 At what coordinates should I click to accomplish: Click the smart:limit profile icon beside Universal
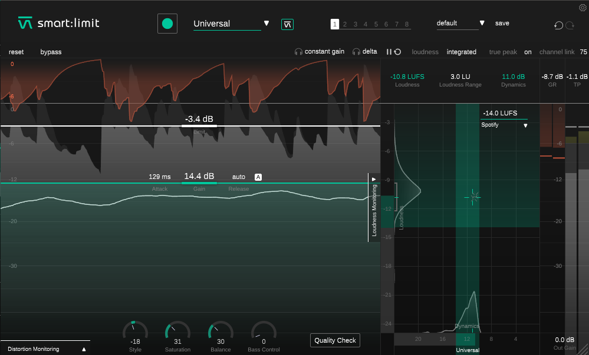(287, 24)
